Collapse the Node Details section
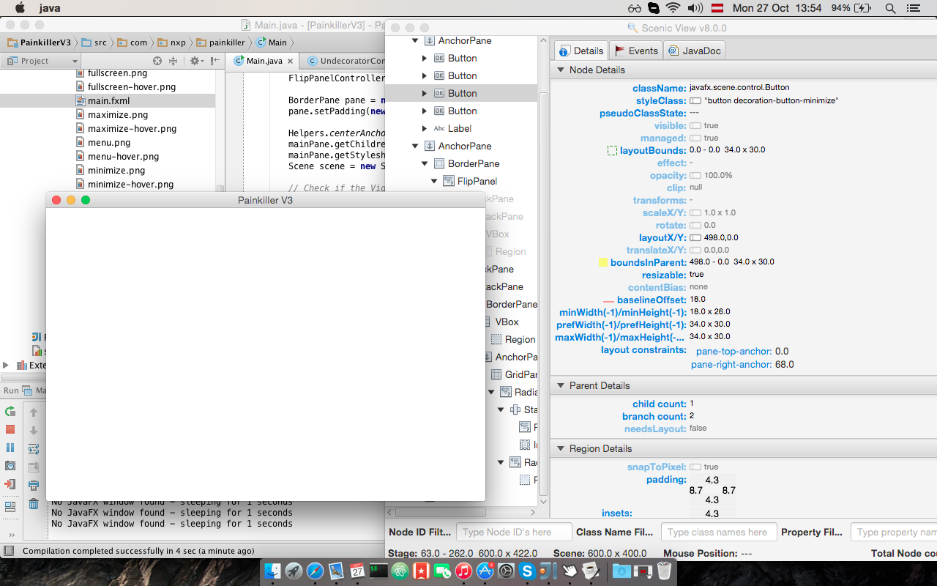The width and height of the screenshot is (937, 586). [561, 70]
